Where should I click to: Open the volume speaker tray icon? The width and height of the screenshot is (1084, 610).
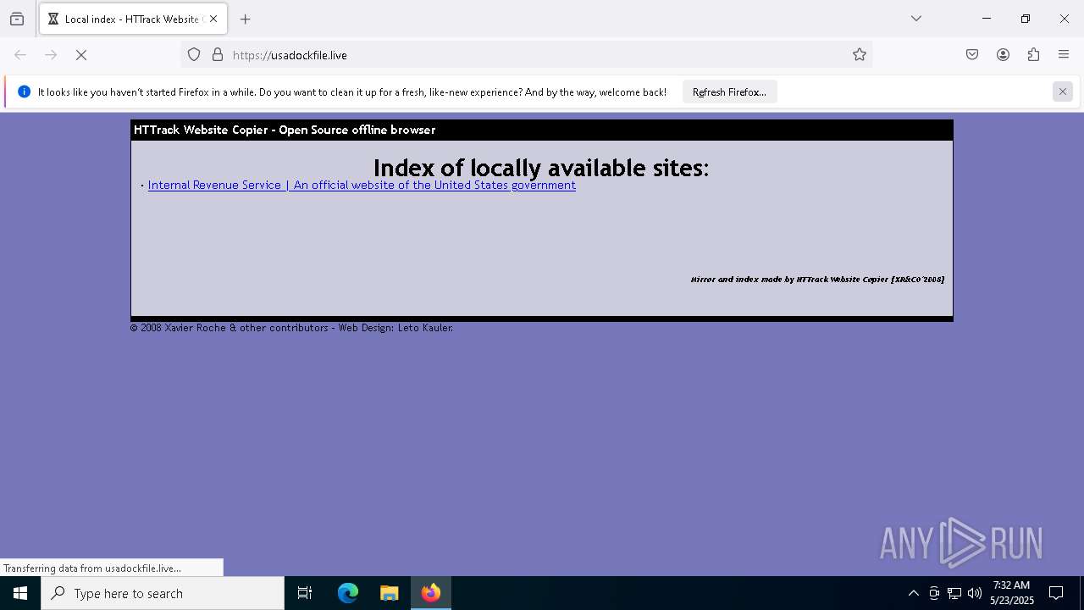pos(975,593)
